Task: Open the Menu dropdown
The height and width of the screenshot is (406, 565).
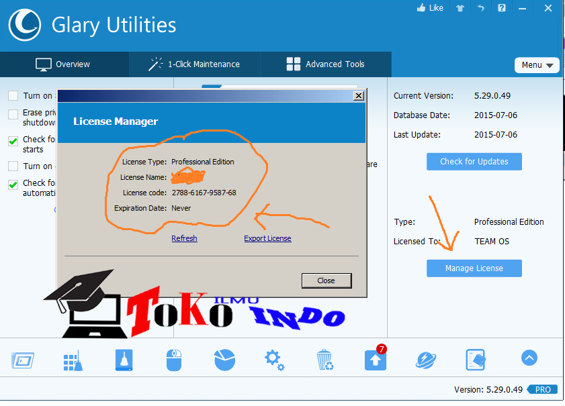Action: pyautogui.click(x=537, y=65)
